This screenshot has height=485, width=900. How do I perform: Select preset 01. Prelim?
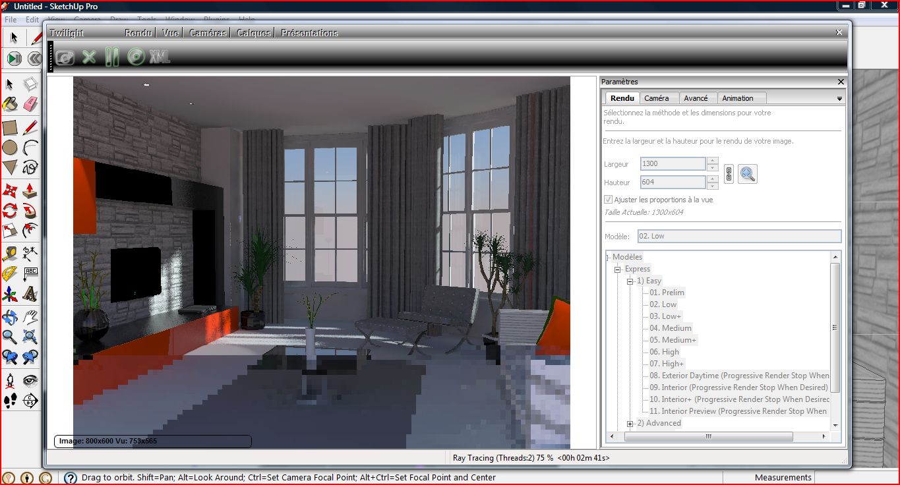(667, 293)
